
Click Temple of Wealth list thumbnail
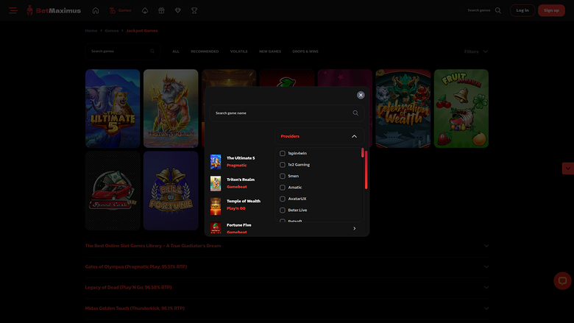click(216, 206)
